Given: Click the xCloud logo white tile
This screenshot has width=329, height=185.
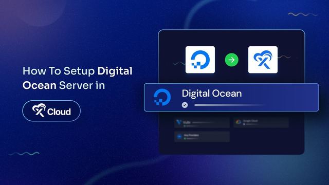Looking at the screenshot, I should [263, 60].
